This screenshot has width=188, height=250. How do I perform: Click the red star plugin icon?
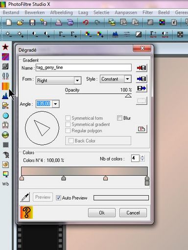pos(5,47)
